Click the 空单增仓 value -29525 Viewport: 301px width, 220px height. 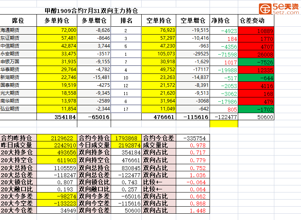pyautogui.click(x=193, y=54)
